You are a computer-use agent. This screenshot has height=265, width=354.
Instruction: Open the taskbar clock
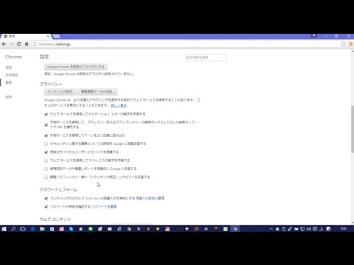[344, 229]
